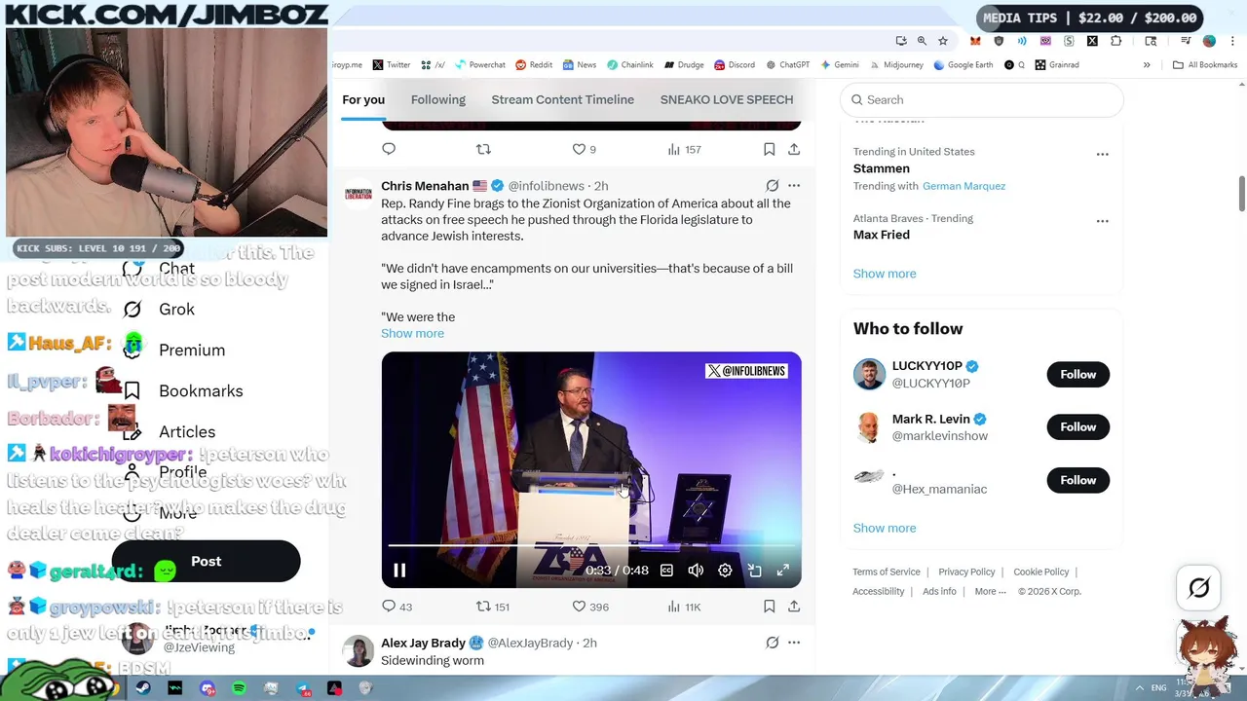
Task: Share the upper post with 9 likes
Action: tap(794, 149)
